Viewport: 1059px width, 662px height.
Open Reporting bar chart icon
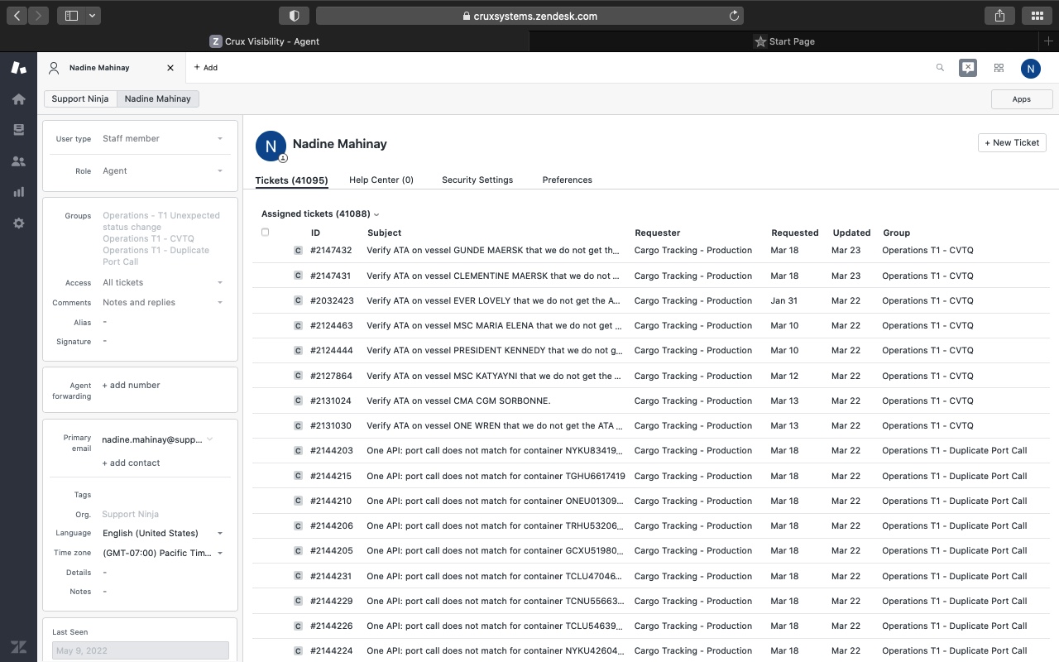(x=18, y=192)
